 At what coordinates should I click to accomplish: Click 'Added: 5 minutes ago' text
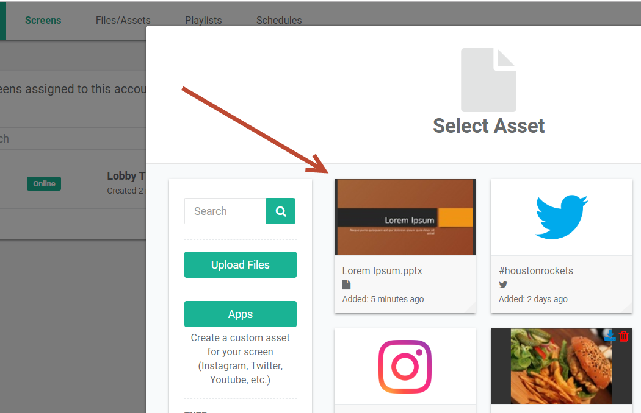(x=383, y=299)
